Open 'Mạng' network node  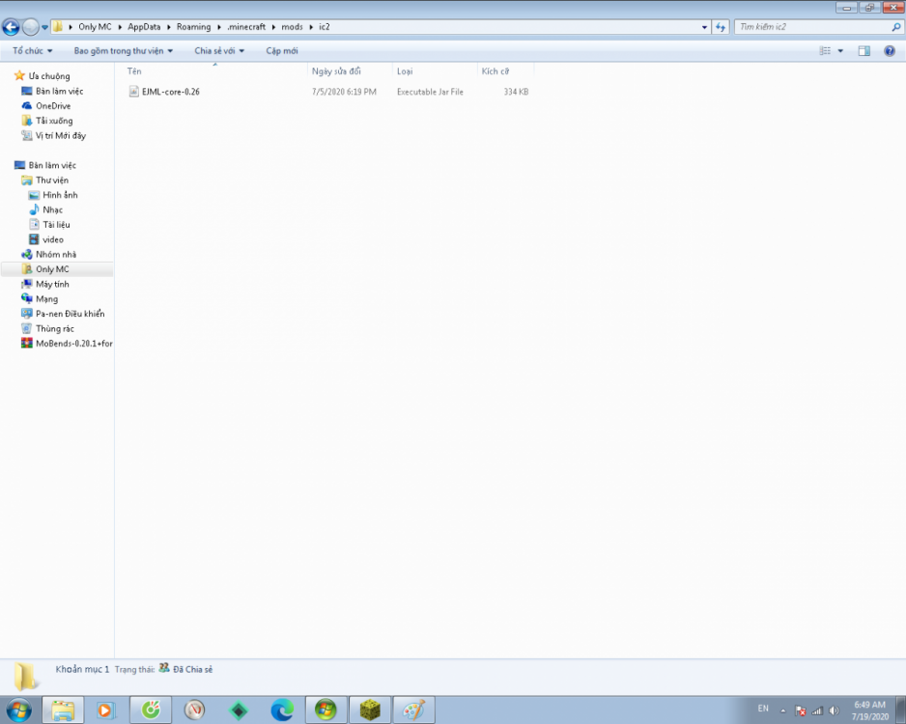tap(46, 299)
